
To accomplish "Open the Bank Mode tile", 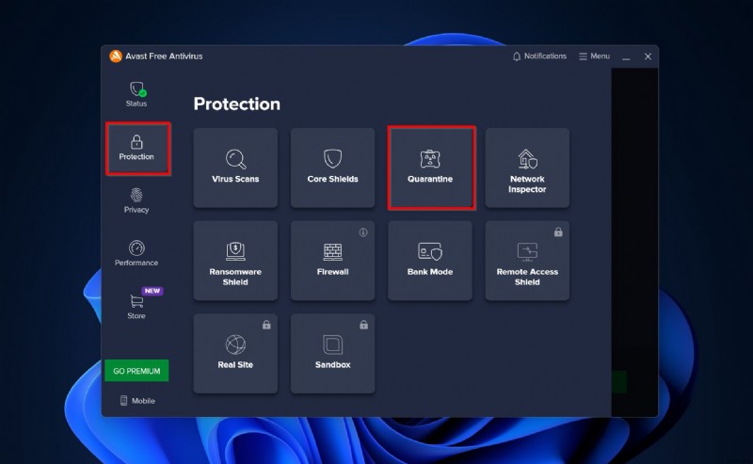I will click(430, 261).
